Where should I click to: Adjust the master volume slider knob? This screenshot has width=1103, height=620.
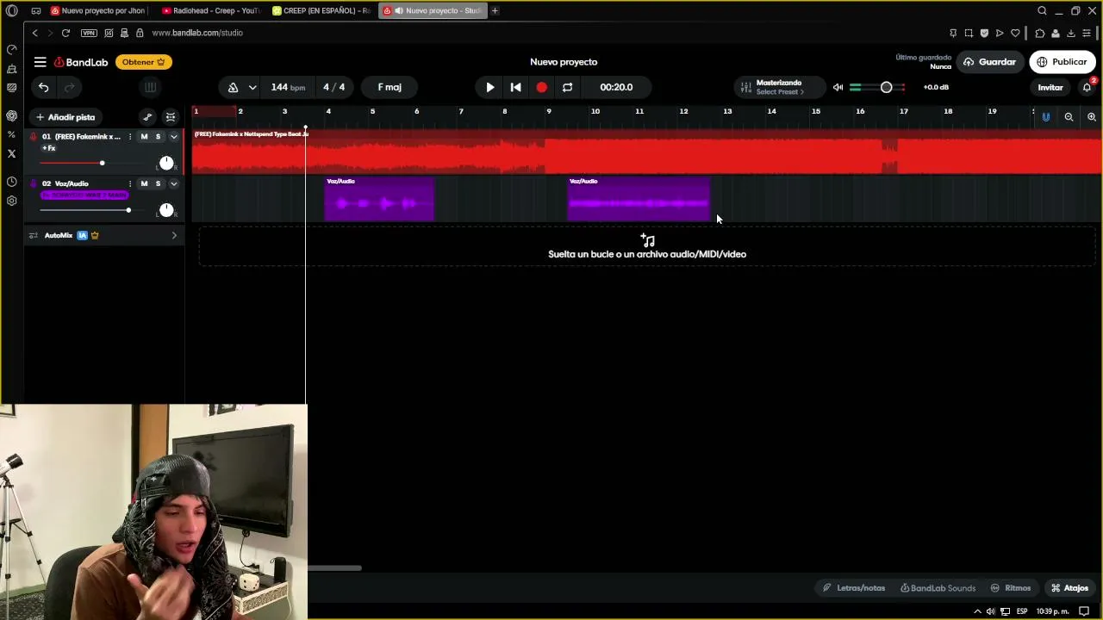[886, 87]
